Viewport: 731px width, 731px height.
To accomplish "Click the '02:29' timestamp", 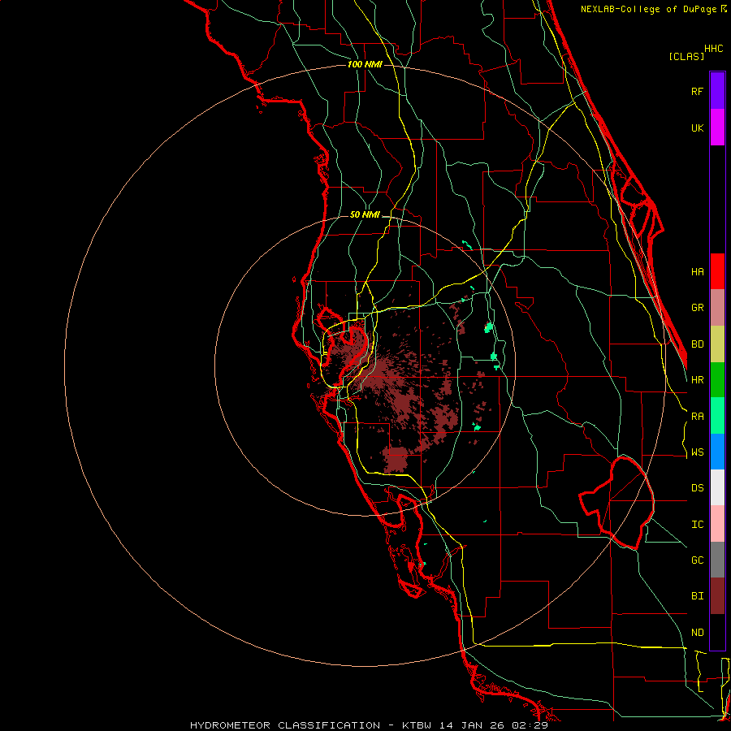I will click(529, 725).
